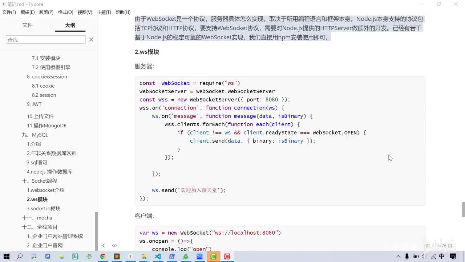The image size is (465, 262).
Task: Select outline item 1.websocket介绍
Action: pos(46,190)
